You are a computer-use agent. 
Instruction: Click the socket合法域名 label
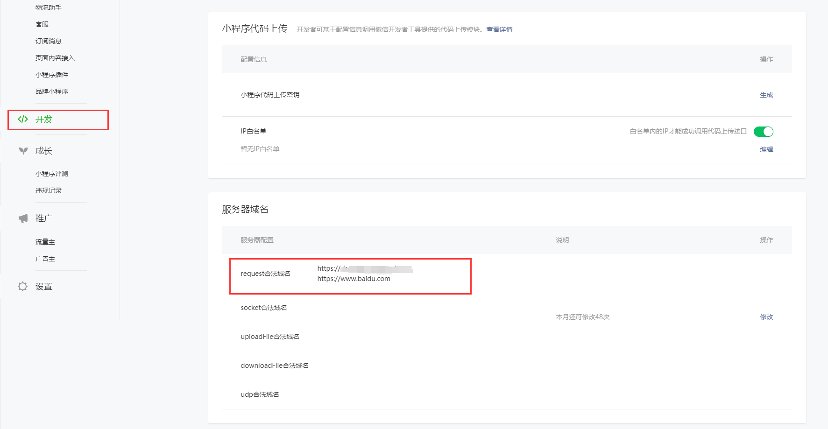pyautogui.click(x=264, y=308)
